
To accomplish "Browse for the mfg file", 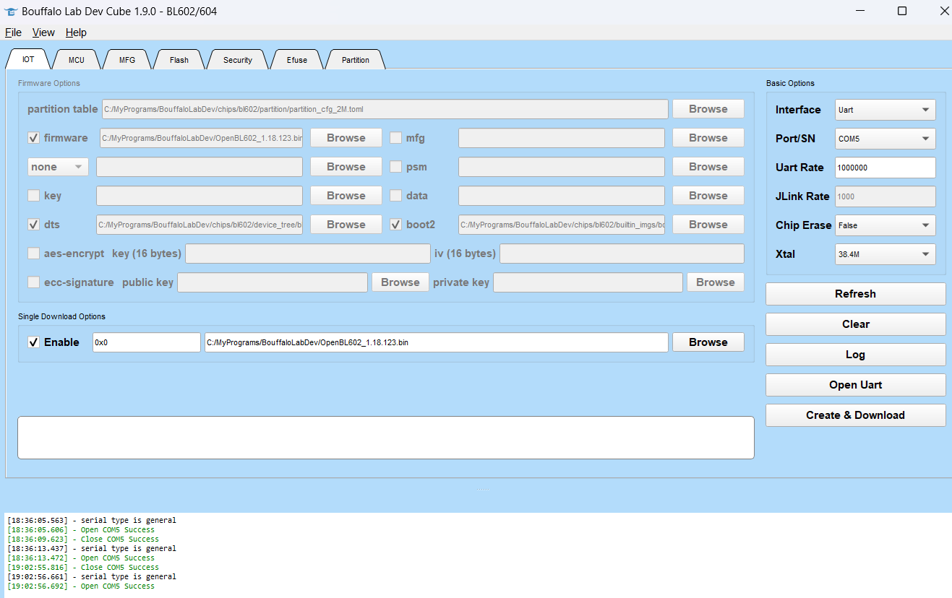I will pyautogui.click(x=708, y=138).
